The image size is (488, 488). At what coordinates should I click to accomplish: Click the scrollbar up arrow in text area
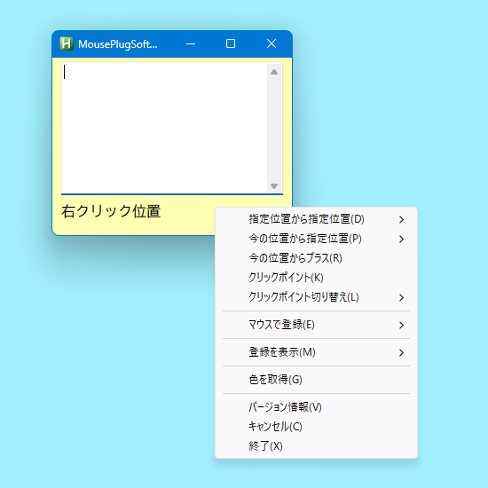coord(274,72)
